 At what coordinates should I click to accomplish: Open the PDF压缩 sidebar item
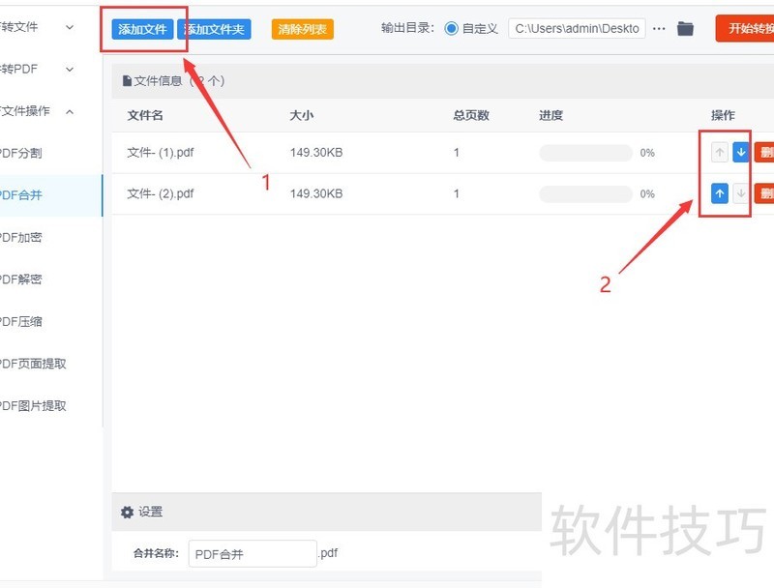pyautogui.click(x=51, y=322)
